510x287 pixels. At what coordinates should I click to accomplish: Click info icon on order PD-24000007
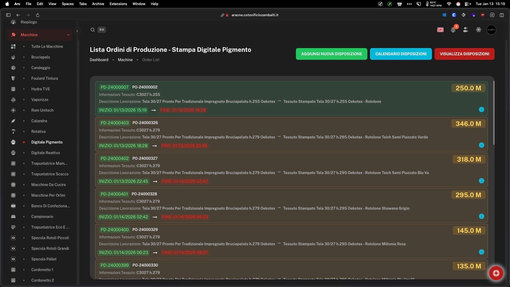pyautogui.click(x=481, y=109)
